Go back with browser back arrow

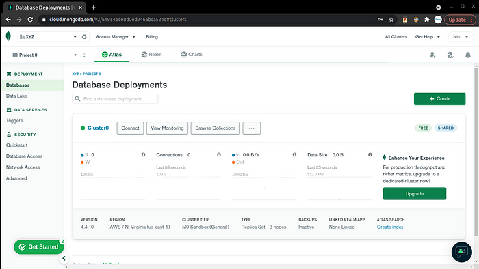(x=8, y=20)
